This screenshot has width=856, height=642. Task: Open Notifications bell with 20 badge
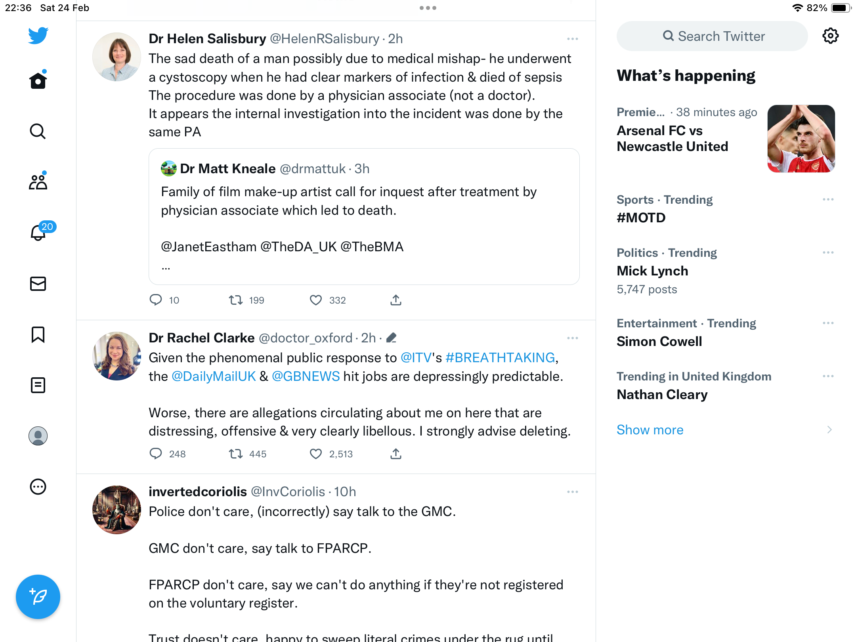pos(38,232)
